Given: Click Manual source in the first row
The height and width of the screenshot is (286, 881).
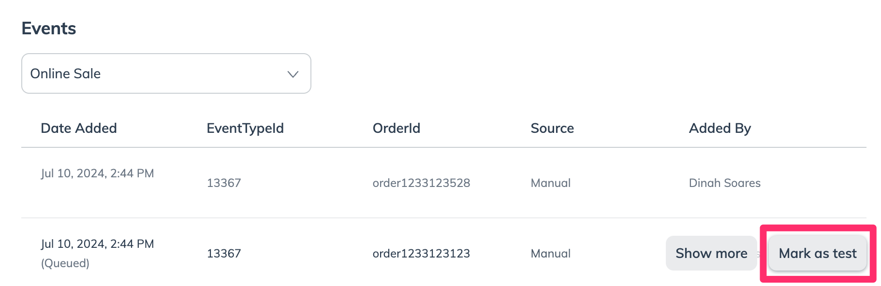Looking at the screenshot, I should (x=550, y=183).
